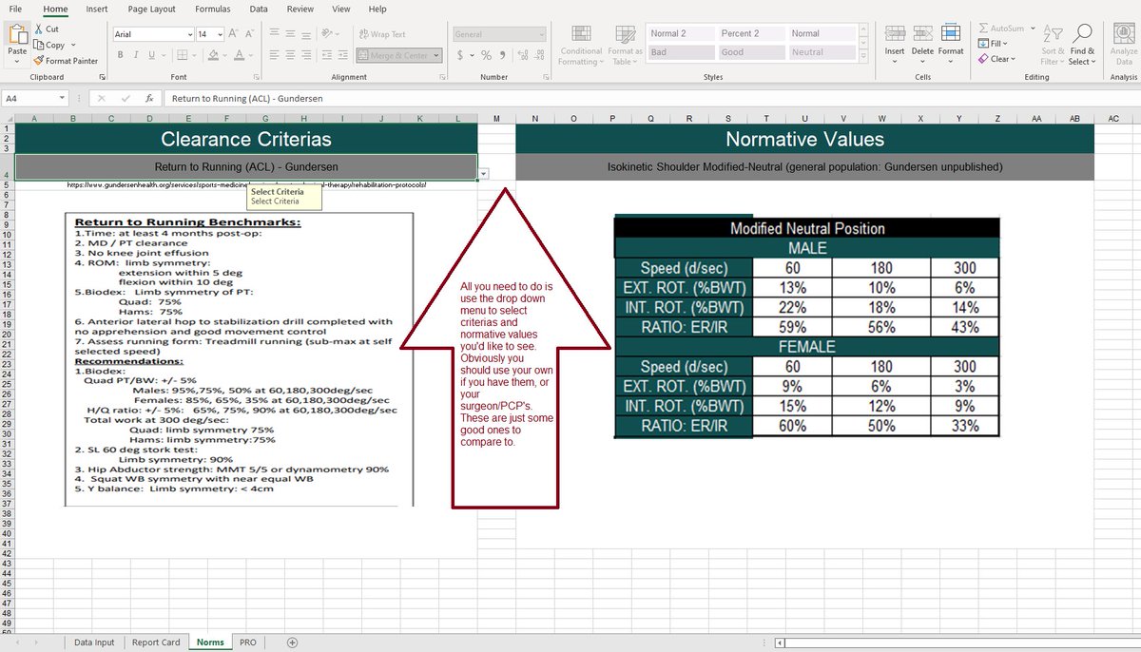Apply bold formatting to the selection

(x=121, y=56)
